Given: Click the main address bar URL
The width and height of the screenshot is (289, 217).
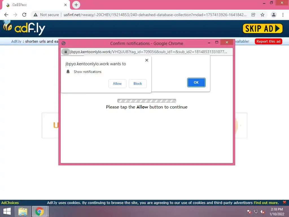Looking at the screenshot, I should tap(155, 15).
